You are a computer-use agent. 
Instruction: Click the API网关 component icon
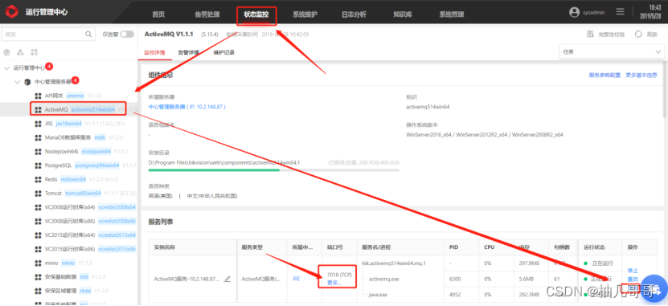click(x=38, y=96)
